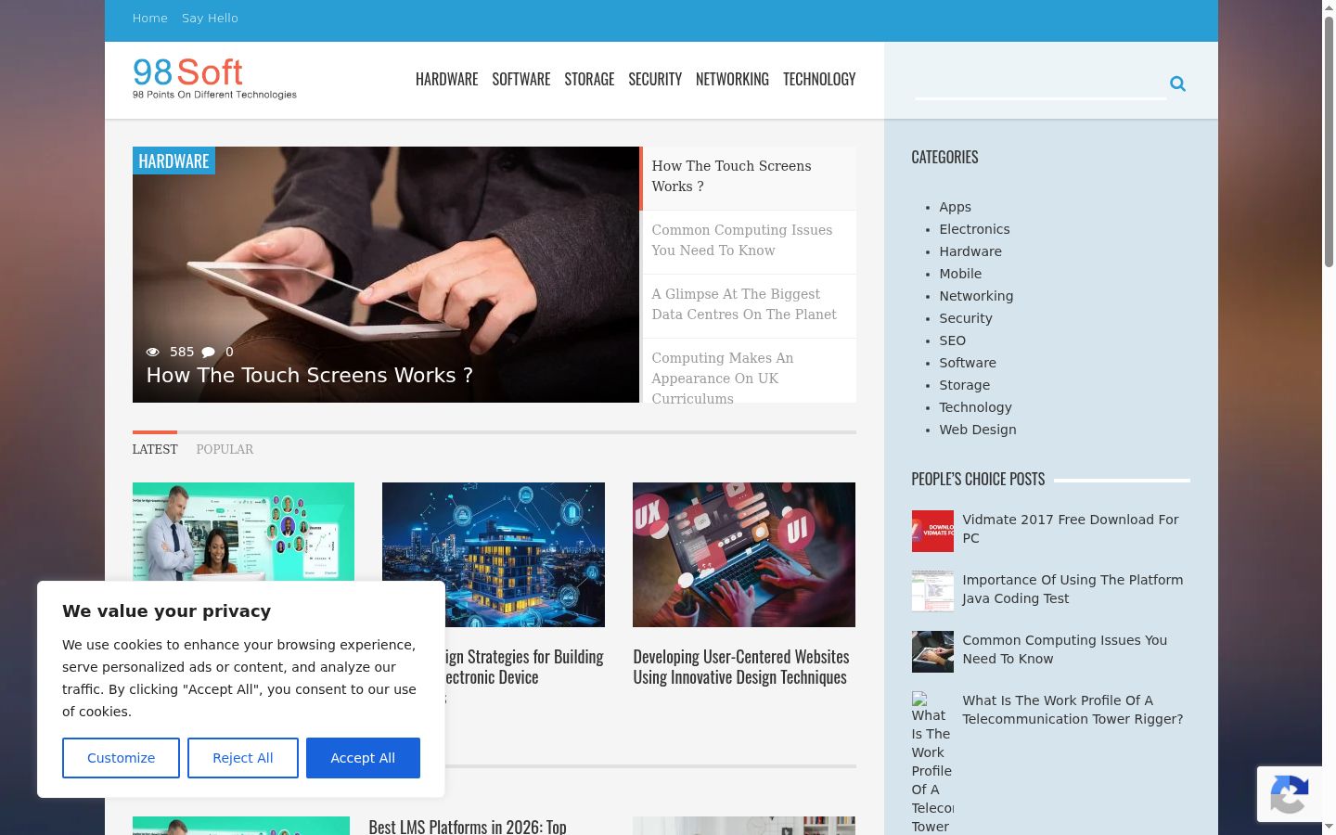Open the Storage category in sidebar
This screenshot has width=1336, height=835.
tap(964, 385)
